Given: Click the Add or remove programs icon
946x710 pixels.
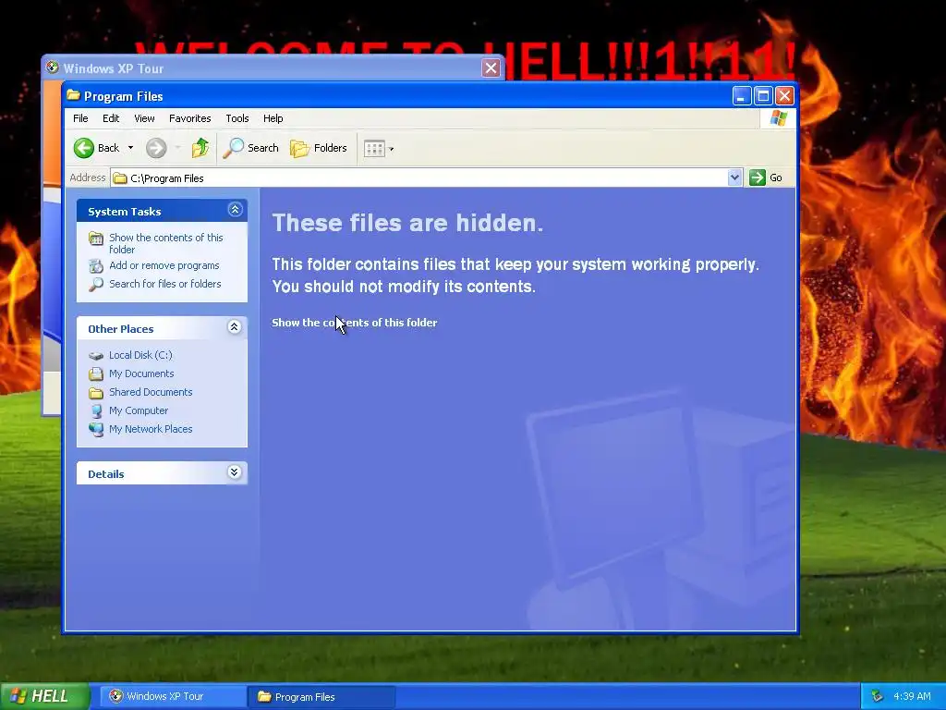Looking at the screenshot, I should click(96, 265).
